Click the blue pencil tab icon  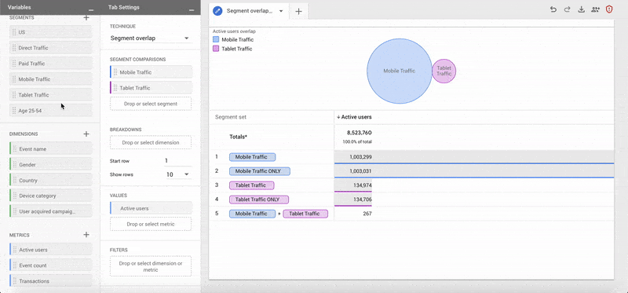(x=217, y=11)
